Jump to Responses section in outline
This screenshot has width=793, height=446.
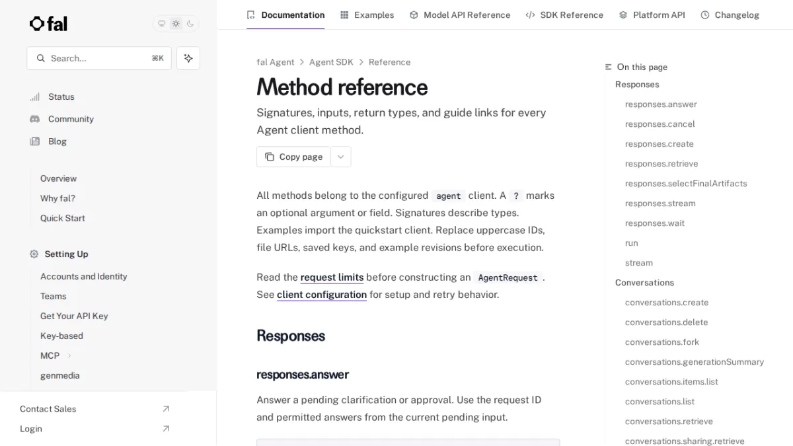(637, 85)
